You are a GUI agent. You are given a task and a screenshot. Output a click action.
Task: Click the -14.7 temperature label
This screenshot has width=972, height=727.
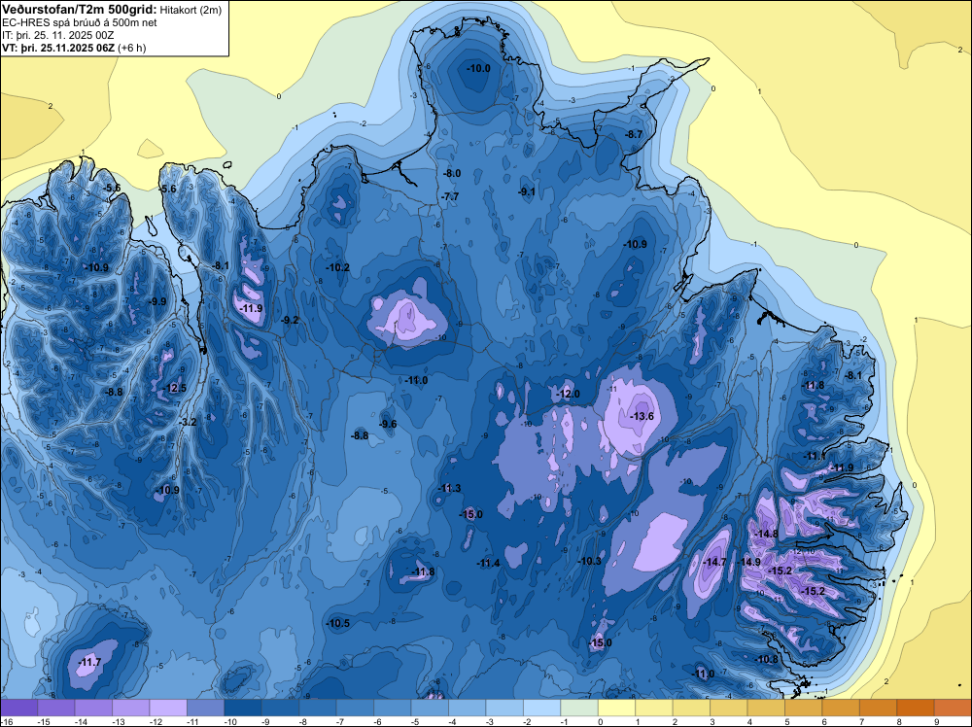[x=714, y=562]
